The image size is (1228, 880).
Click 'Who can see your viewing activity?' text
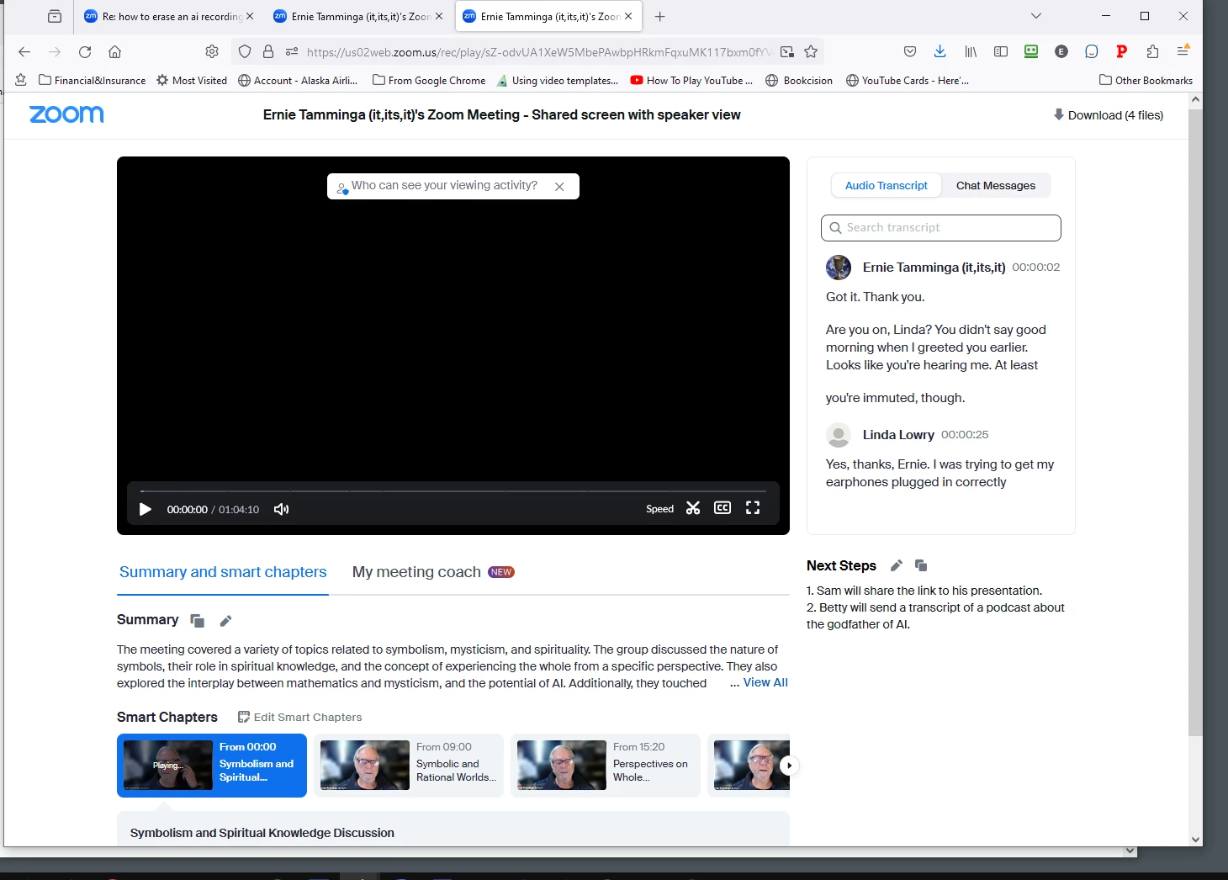click(444, 185)
